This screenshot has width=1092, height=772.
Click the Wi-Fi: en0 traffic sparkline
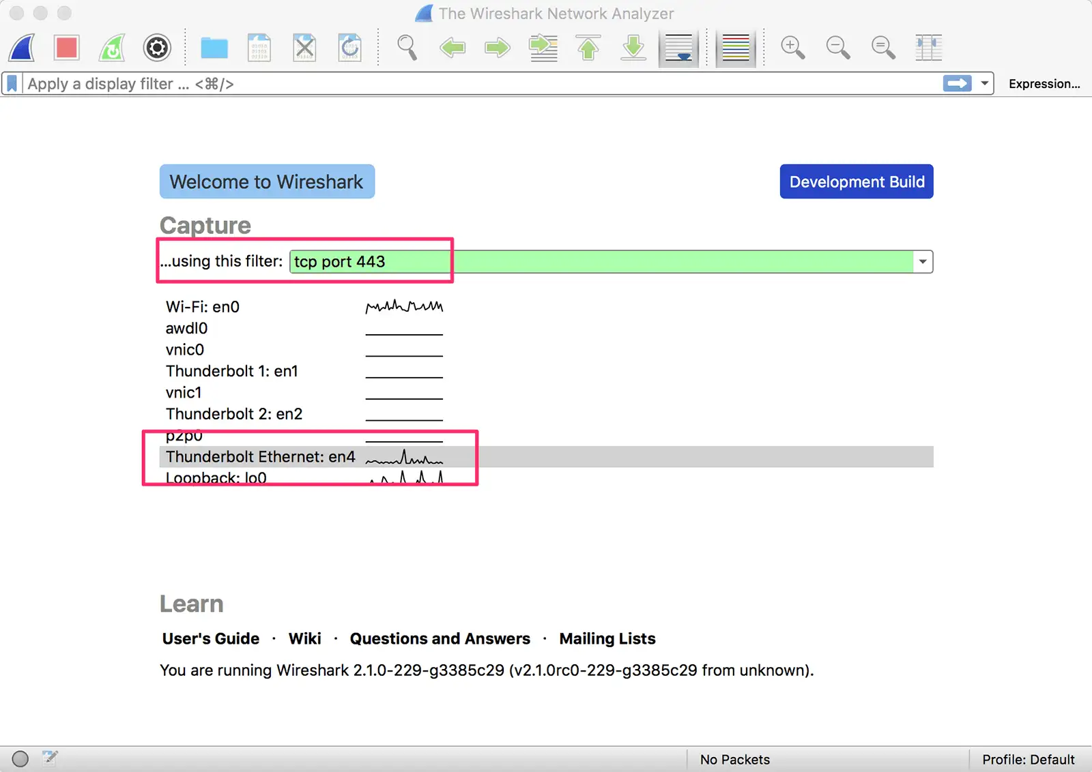tap(404, 306)
